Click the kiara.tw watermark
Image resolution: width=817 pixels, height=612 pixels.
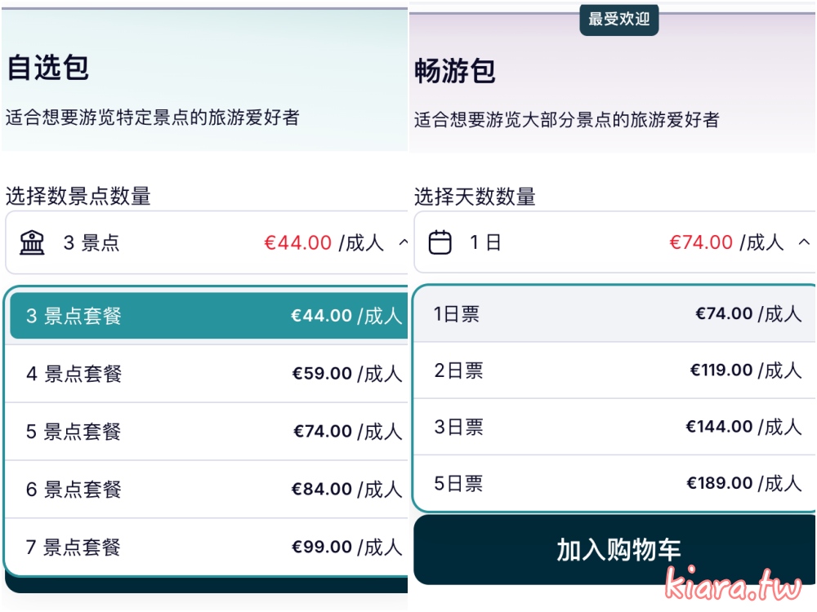tap(733, 584)
